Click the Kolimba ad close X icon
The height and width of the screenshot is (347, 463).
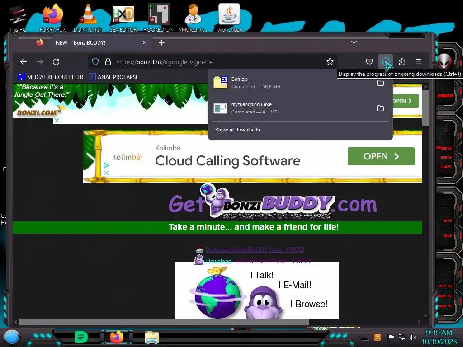tap(107, 173)
